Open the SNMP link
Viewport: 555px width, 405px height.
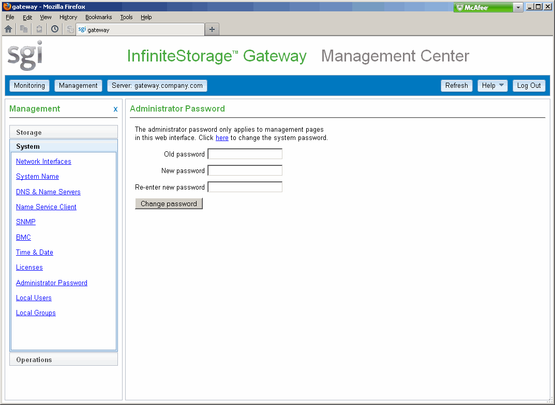(x=26, y=222)
